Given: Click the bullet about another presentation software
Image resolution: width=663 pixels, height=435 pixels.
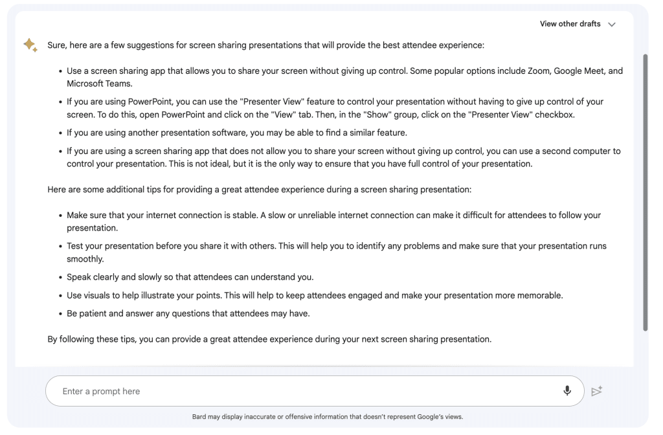Looking at the screenshot, I should (x=237, y=133).
